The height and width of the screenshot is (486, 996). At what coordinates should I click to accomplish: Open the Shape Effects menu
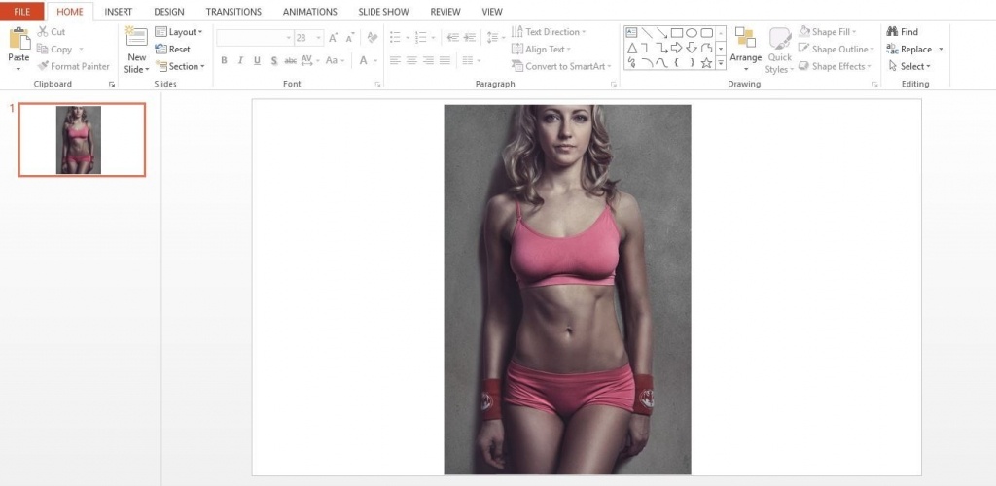tap(834, 66)
